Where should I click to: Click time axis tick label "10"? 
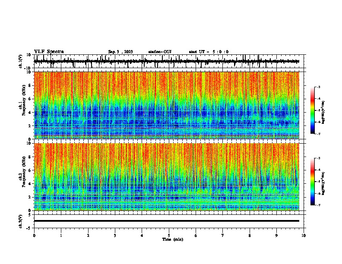pyautogui.click(x=304, y=236)
